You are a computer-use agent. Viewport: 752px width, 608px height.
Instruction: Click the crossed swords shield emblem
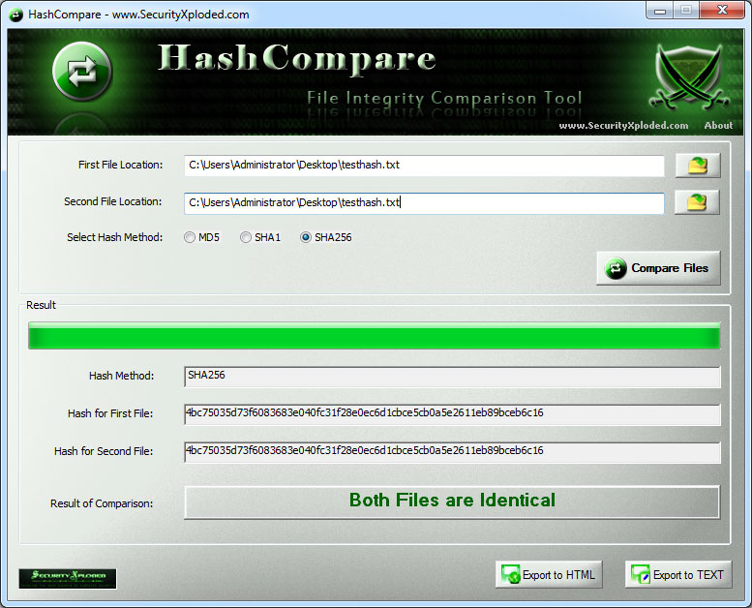coord(689,77)
